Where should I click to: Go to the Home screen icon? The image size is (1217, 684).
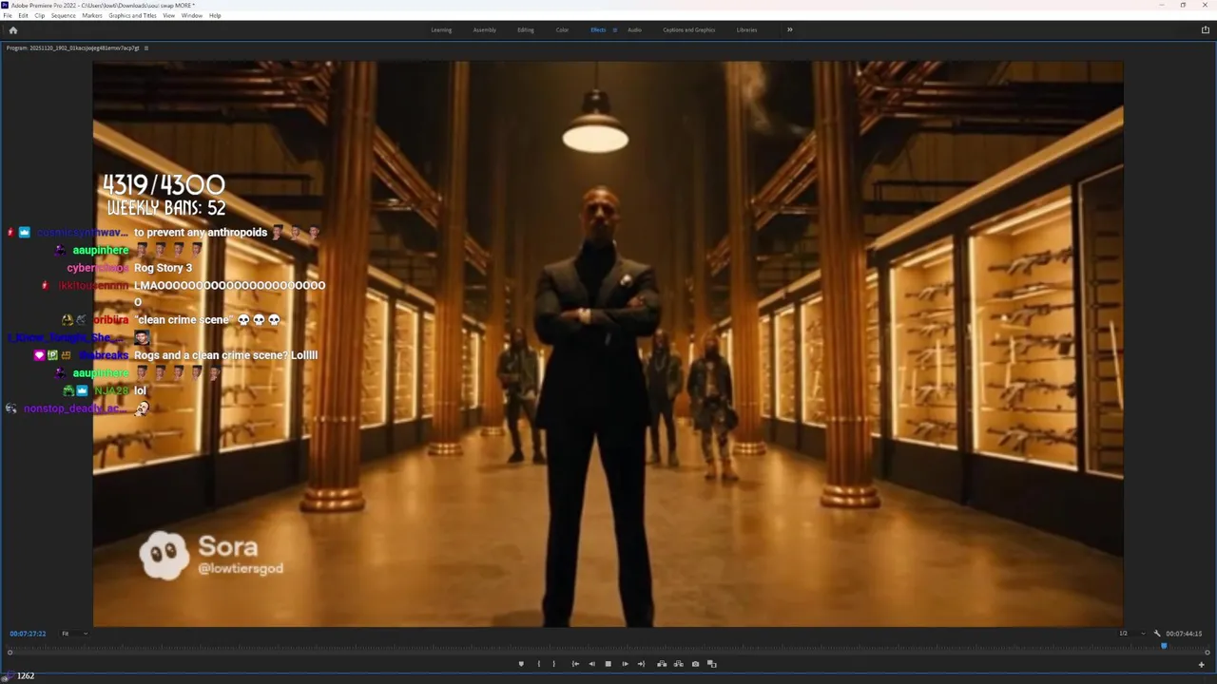(x=12, y=30)
